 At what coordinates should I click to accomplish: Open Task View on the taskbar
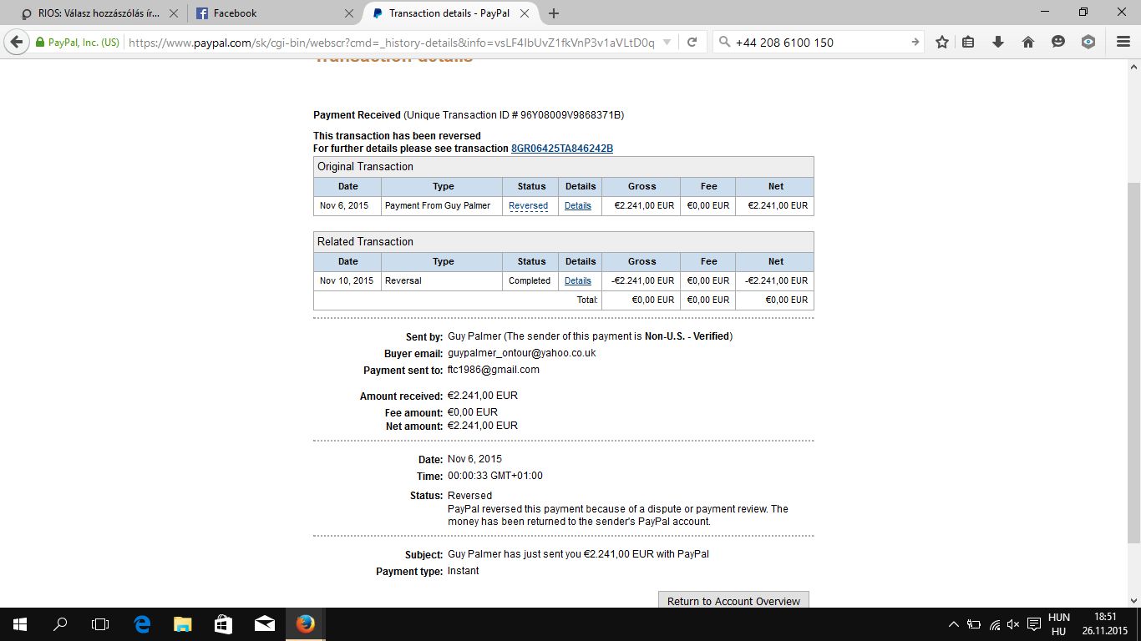pyautogui.click(x=100, y=624)
